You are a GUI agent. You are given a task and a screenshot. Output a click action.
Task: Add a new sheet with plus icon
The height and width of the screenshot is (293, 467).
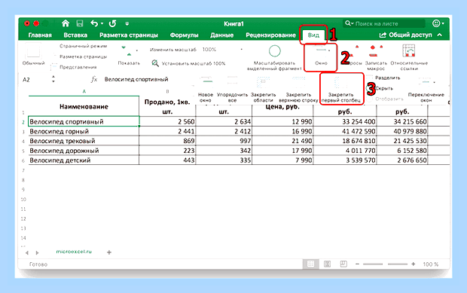(109, 252)
